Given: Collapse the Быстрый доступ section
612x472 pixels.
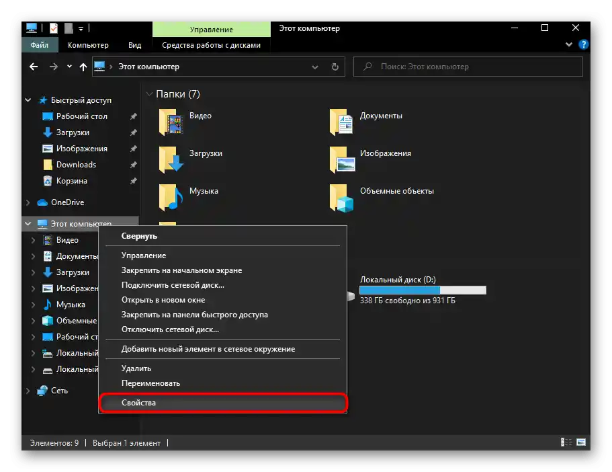Looking at the screenshot, I should click(28, 100).
